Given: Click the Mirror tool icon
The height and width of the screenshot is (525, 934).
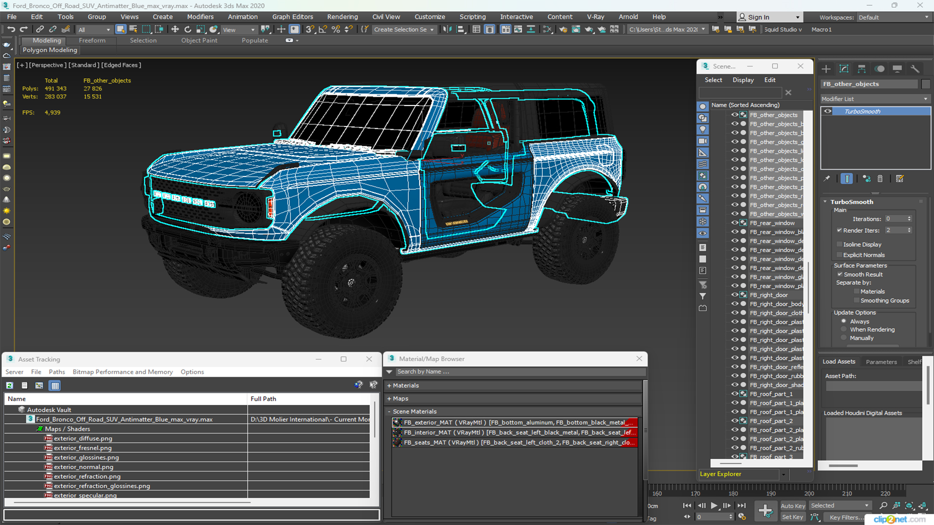Looking at the screenshot, I should (447, 30).
